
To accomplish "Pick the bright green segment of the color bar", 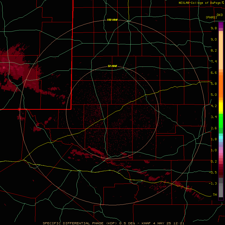I will point(221,121).
